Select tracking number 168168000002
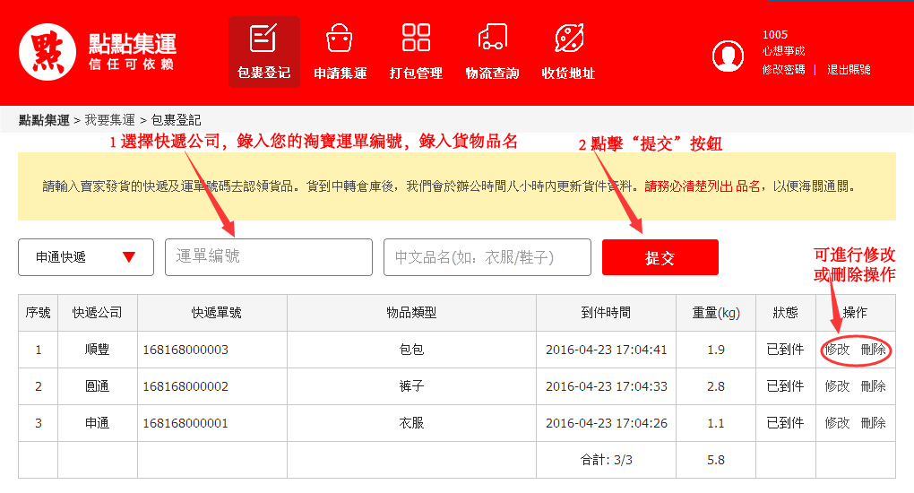914x493 pixels. pos(185,386)
